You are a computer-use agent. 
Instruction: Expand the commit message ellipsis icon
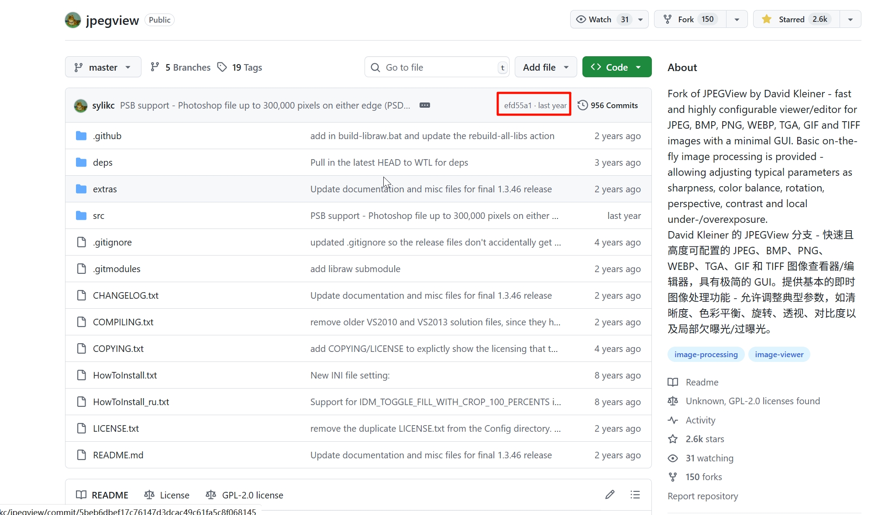(424, 105)
